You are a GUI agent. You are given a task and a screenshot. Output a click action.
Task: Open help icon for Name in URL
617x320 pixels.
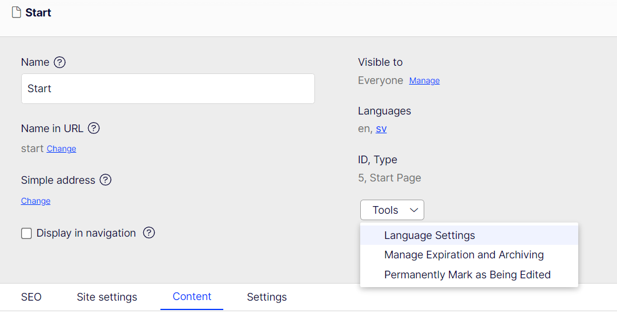[93, 128]
